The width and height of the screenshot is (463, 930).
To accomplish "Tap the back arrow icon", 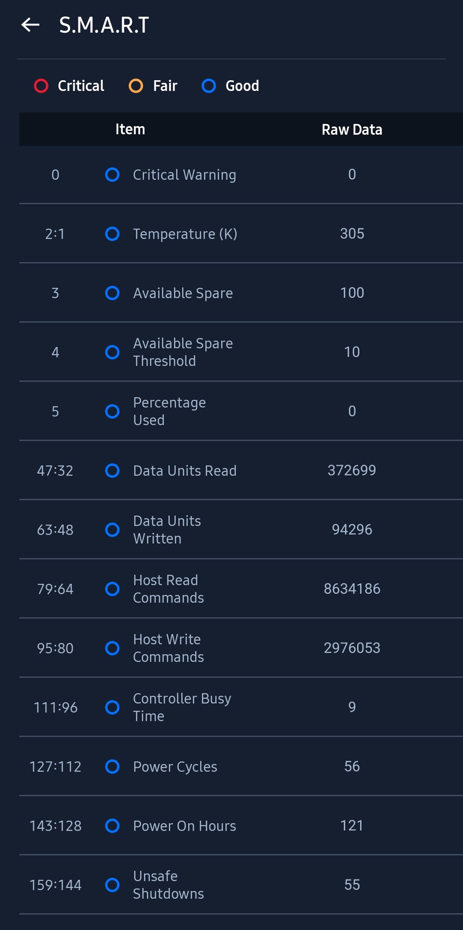I will pos(30,25).
